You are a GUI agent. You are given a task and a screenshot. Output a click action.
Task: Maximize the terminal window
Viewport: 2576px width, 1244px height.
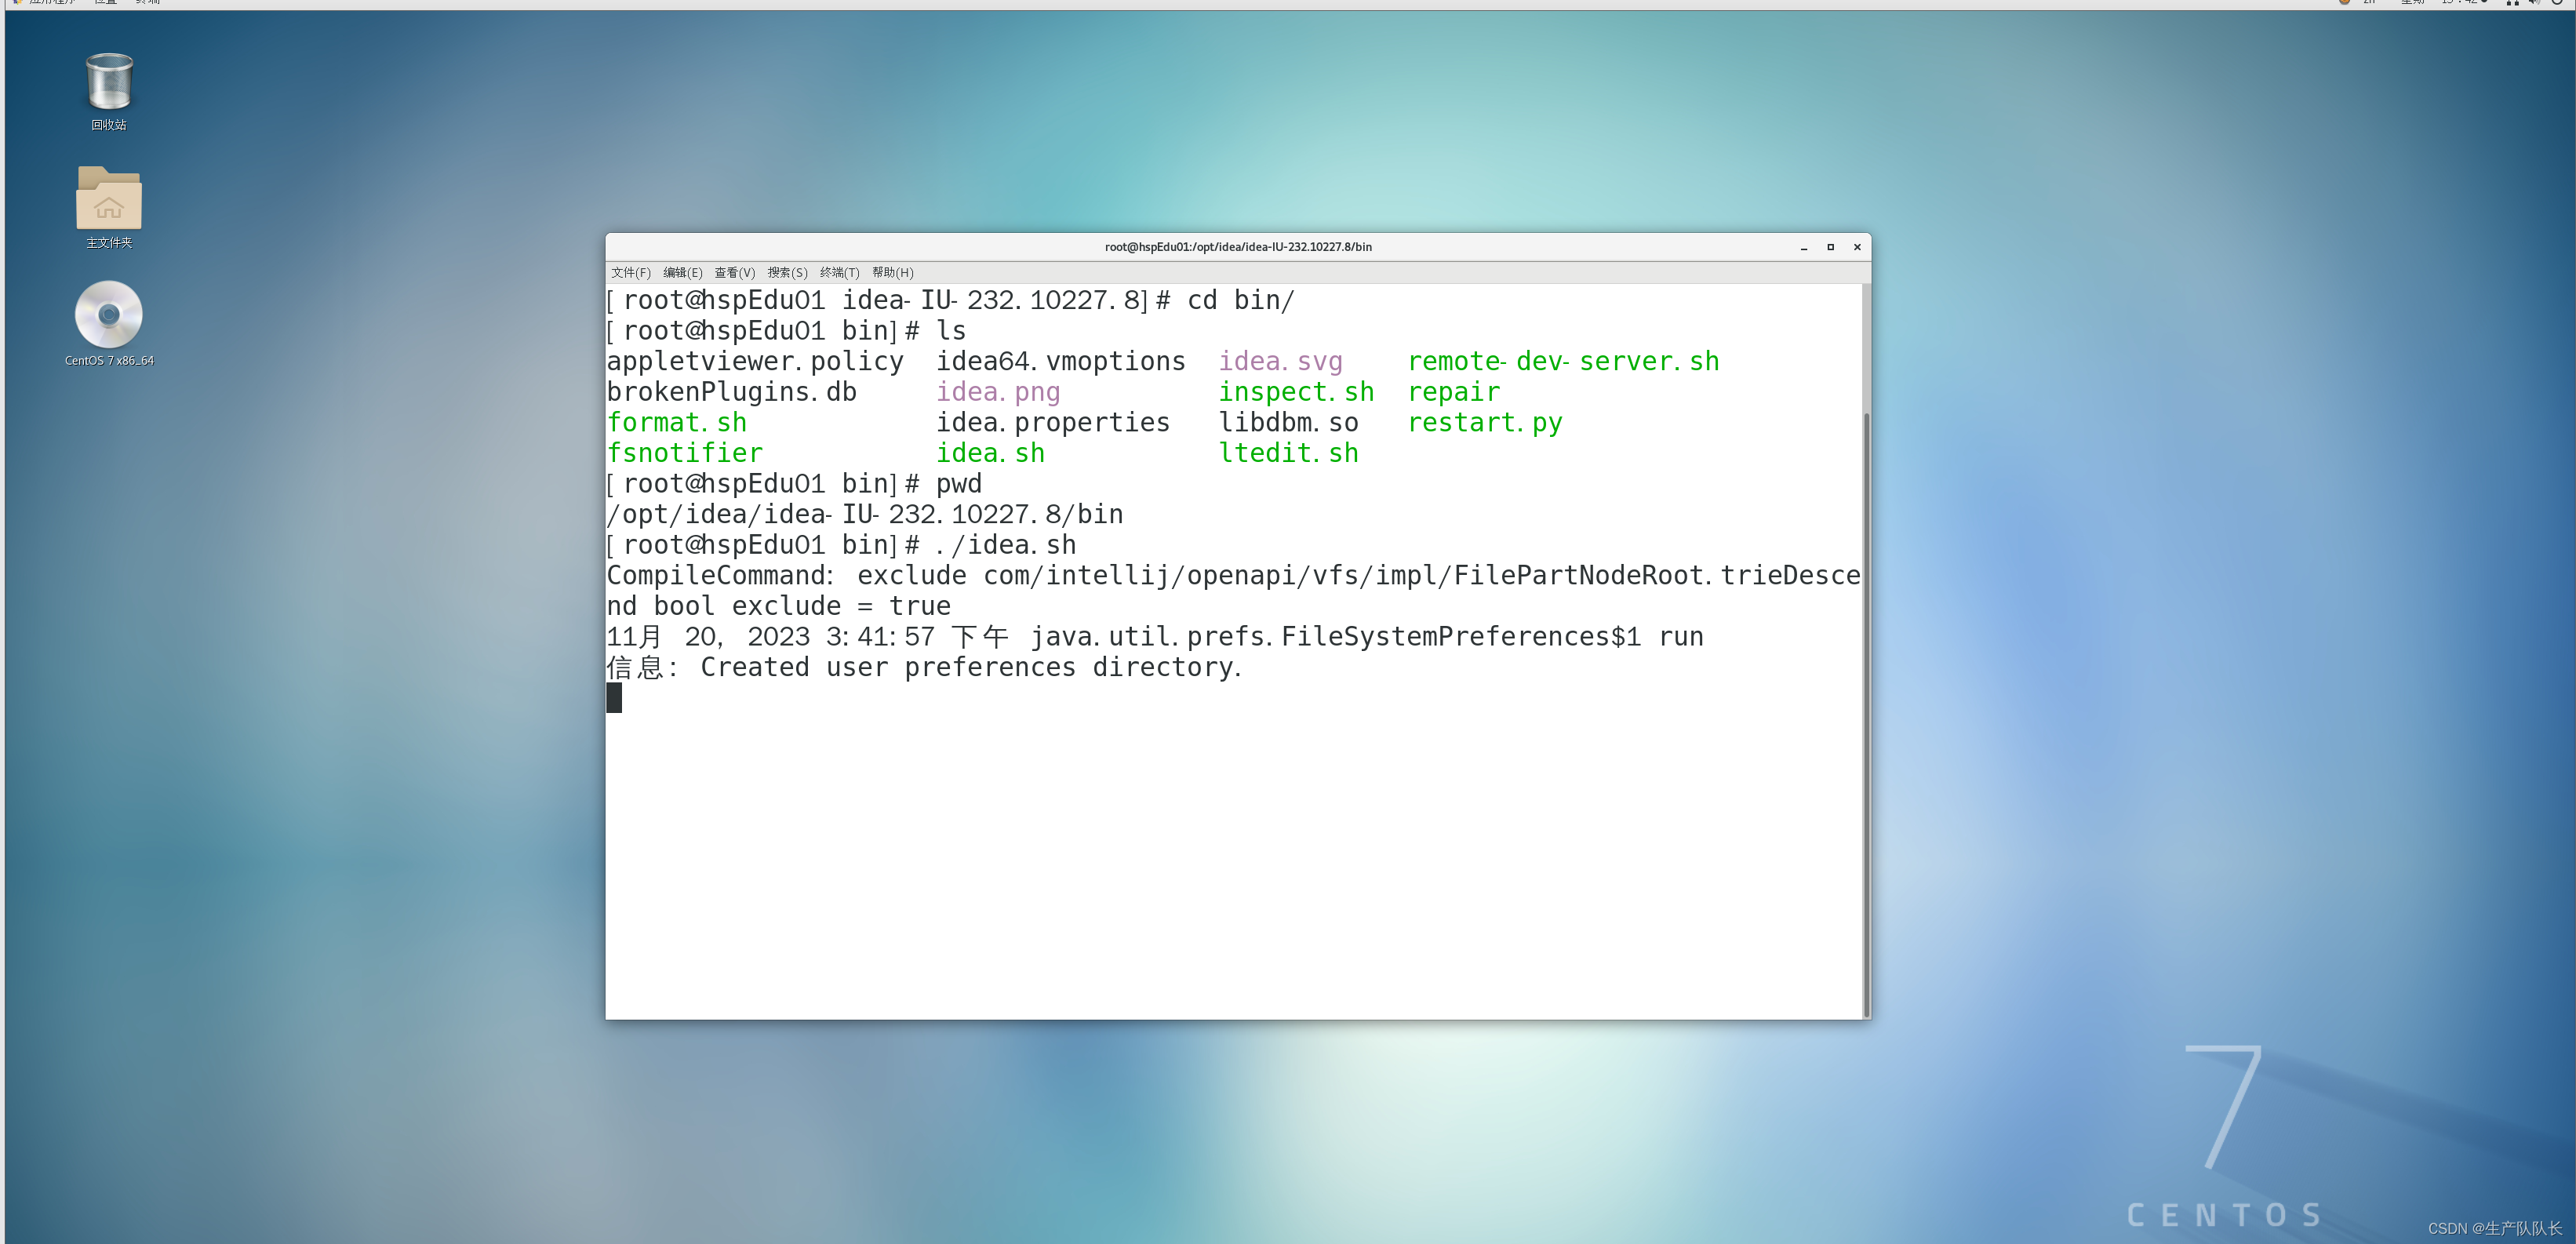1831,247
